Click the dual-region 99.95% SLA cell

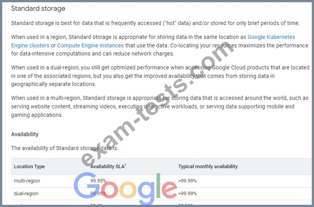98,193
